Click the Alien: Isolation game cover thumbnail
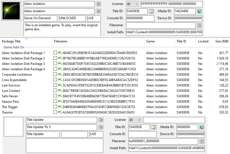 coord(11,11)
